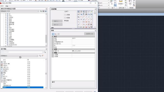
Task: Open the 剪贴板 ribbon panel title
Action: click(131, 8)
